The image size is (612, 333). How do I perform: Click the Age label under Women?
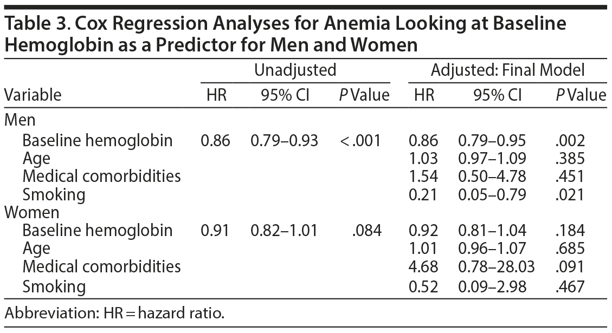36,249
